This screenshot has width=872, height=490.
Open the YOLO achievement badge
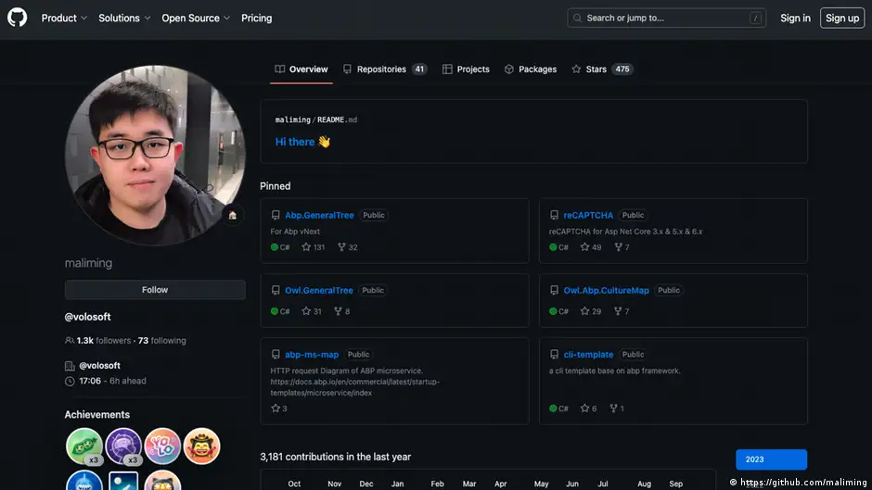tap(162, 446)
